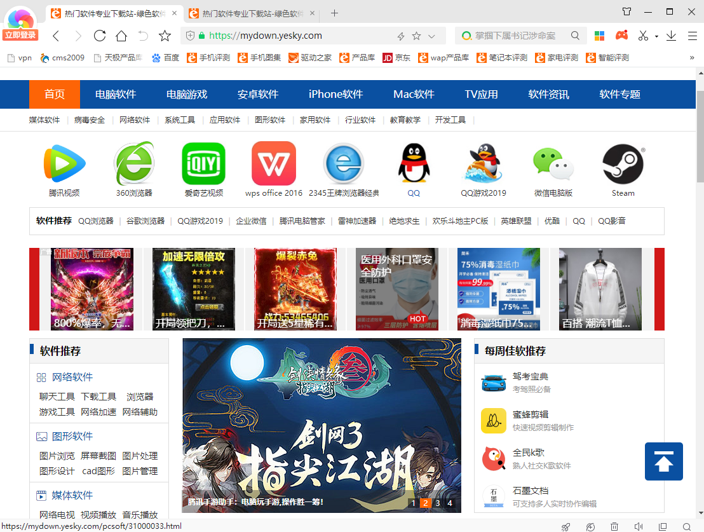
Task: Click the 病毒安全 subcategory link
Action: (90, 120)
